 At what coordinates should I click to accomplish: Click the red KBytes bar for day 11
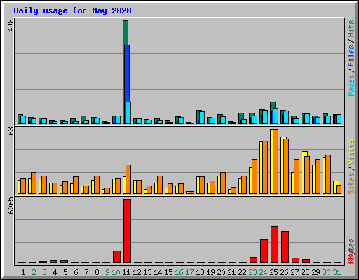[x=128, y=231]
